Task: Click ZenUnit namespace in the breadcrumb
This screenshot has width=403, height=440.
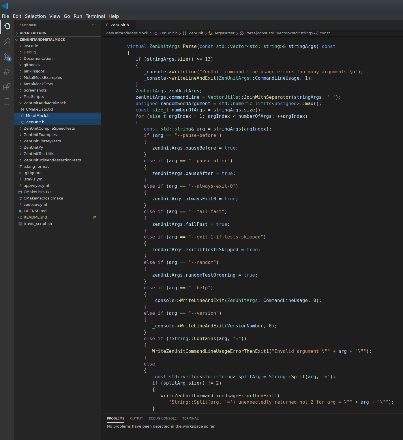Action: point(196,33)
